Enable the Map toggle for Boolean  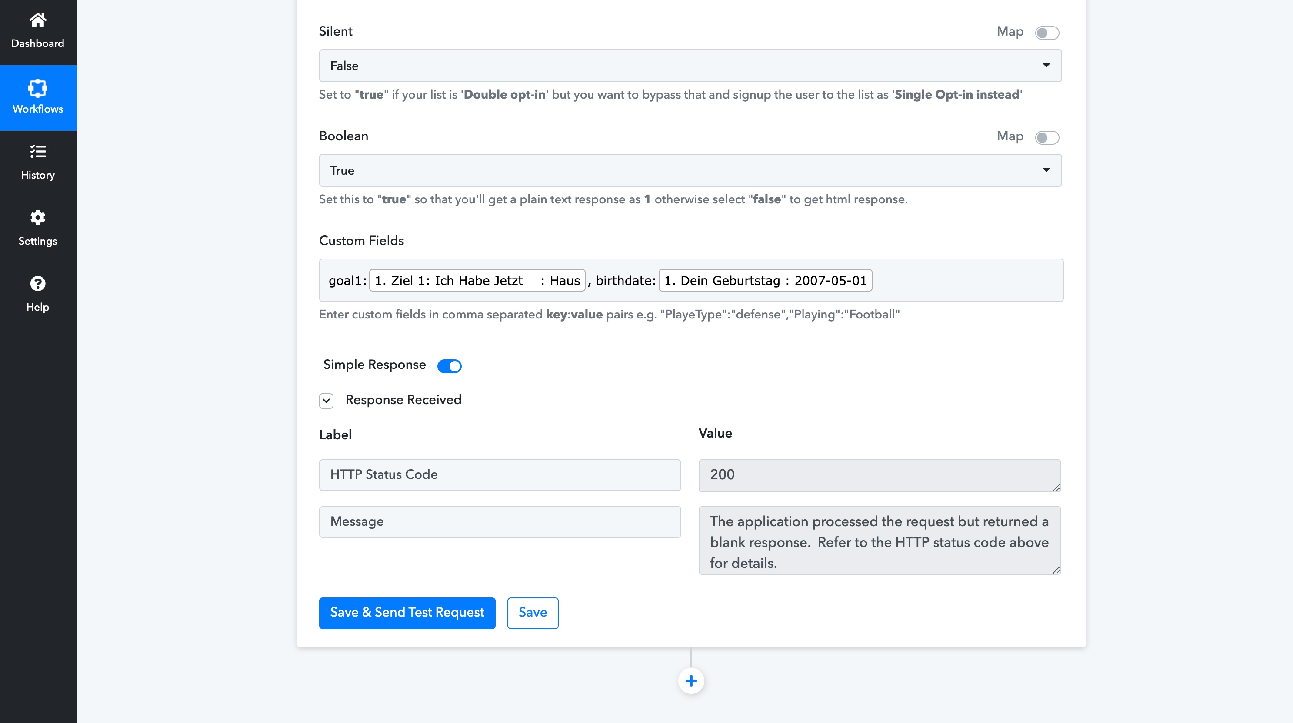(1047, 137)
